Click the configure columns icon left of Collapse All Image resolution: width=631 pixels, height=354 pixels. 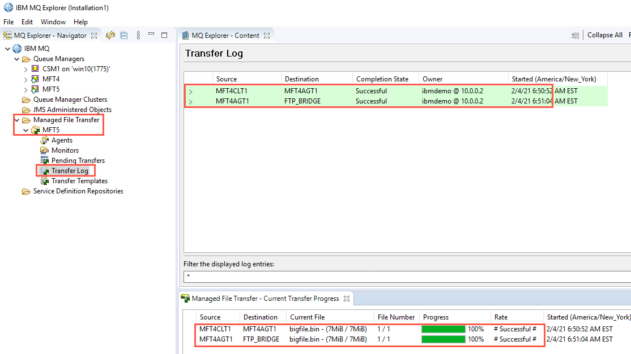575,36
